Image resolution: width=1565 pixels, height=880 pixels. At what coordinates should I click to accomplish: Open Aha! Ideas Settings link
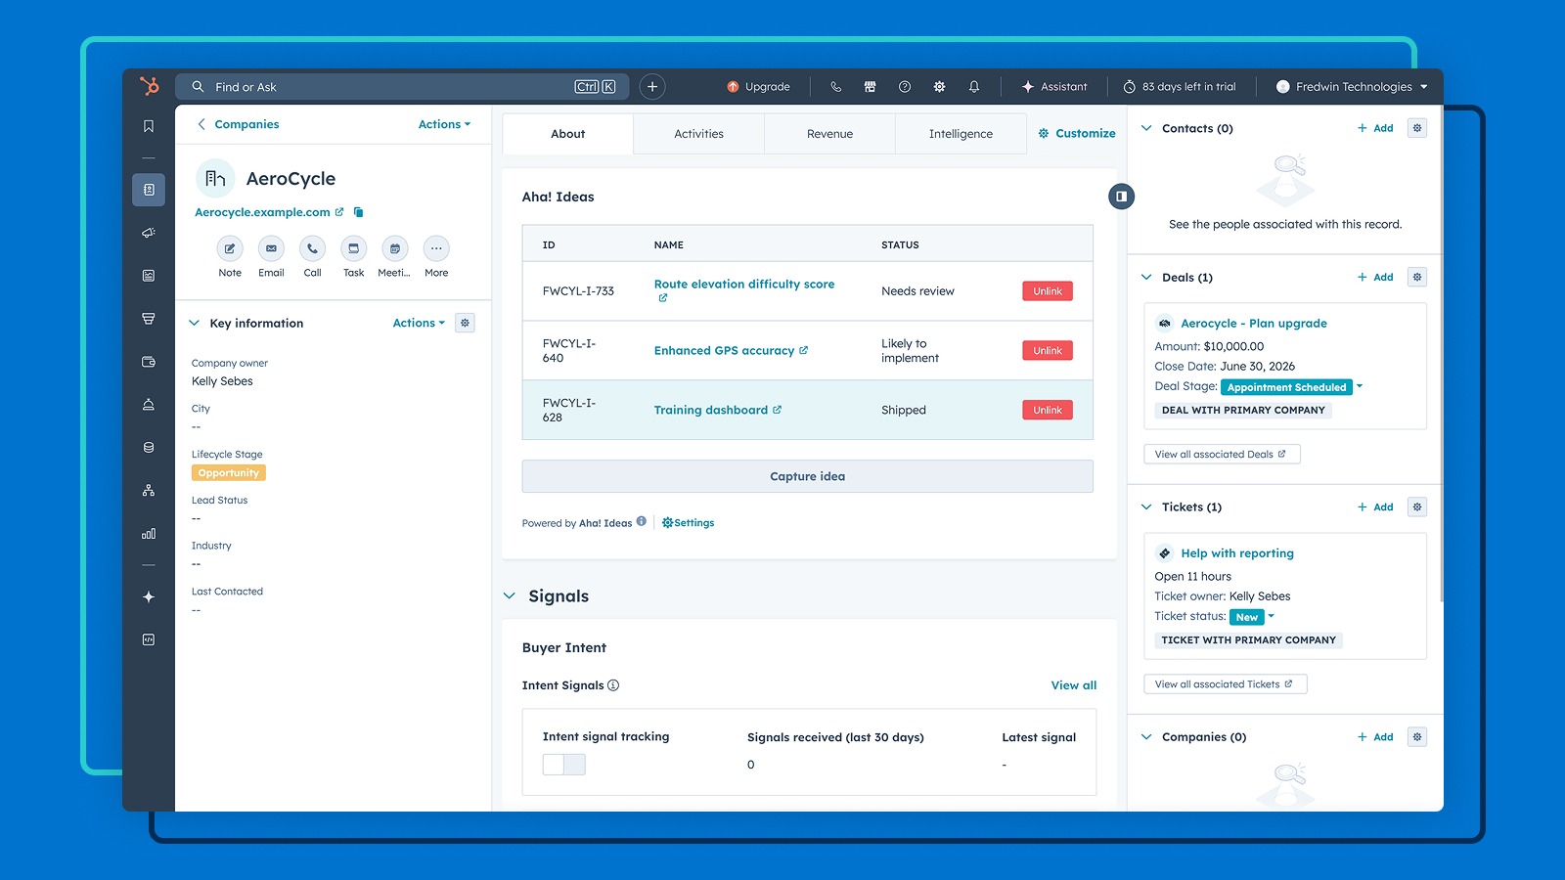(x=689, y=523)
